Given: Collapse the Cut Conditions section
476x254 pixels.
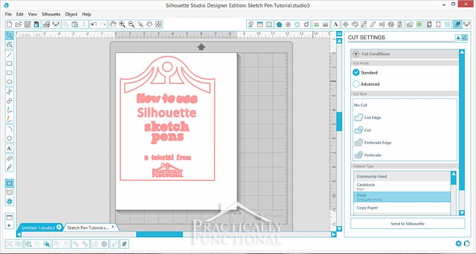Looking at the screenshot, I should tap(356, 54).
